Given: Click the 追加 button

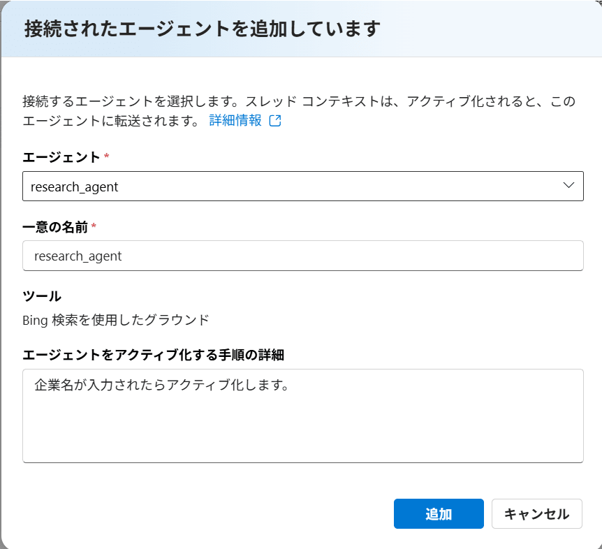Looking at the screenshot, I should [x=439, y=513].
